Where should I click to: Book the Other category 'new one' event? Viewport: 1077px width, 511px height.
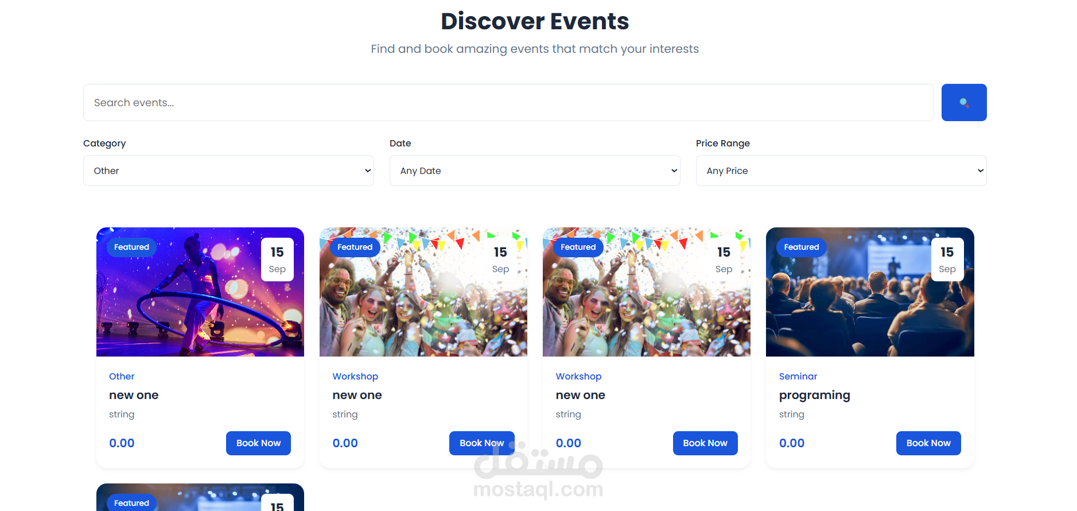coord(258,443)
